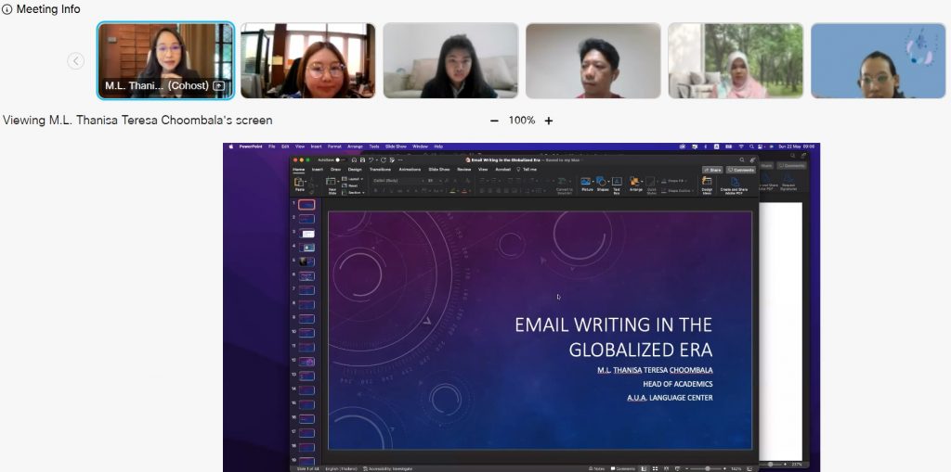The height and width of the screenshot is (472, 951).
Task: Click the Share button in PowerPoint
Action: 711,170
